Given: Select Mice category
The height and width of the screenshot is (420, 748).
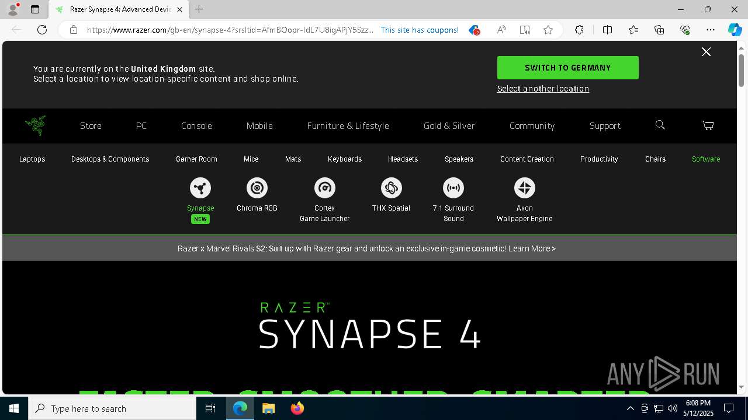Looking at the screenshot, I should click(x=251, y=159).
